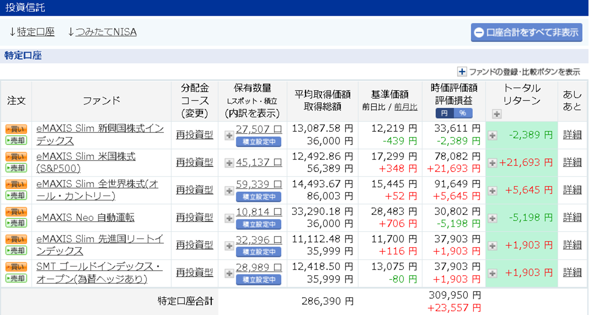Click the buy icon for eMAXIS Slim 全世界株式

coord(16,184)
